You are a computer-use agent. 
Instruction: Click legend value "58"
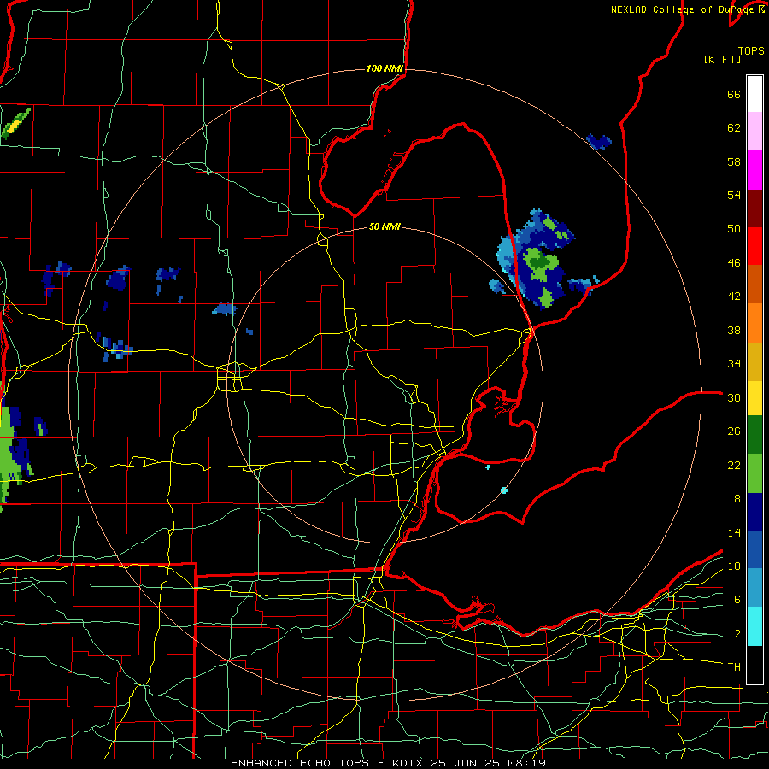(x=734, y=161)
